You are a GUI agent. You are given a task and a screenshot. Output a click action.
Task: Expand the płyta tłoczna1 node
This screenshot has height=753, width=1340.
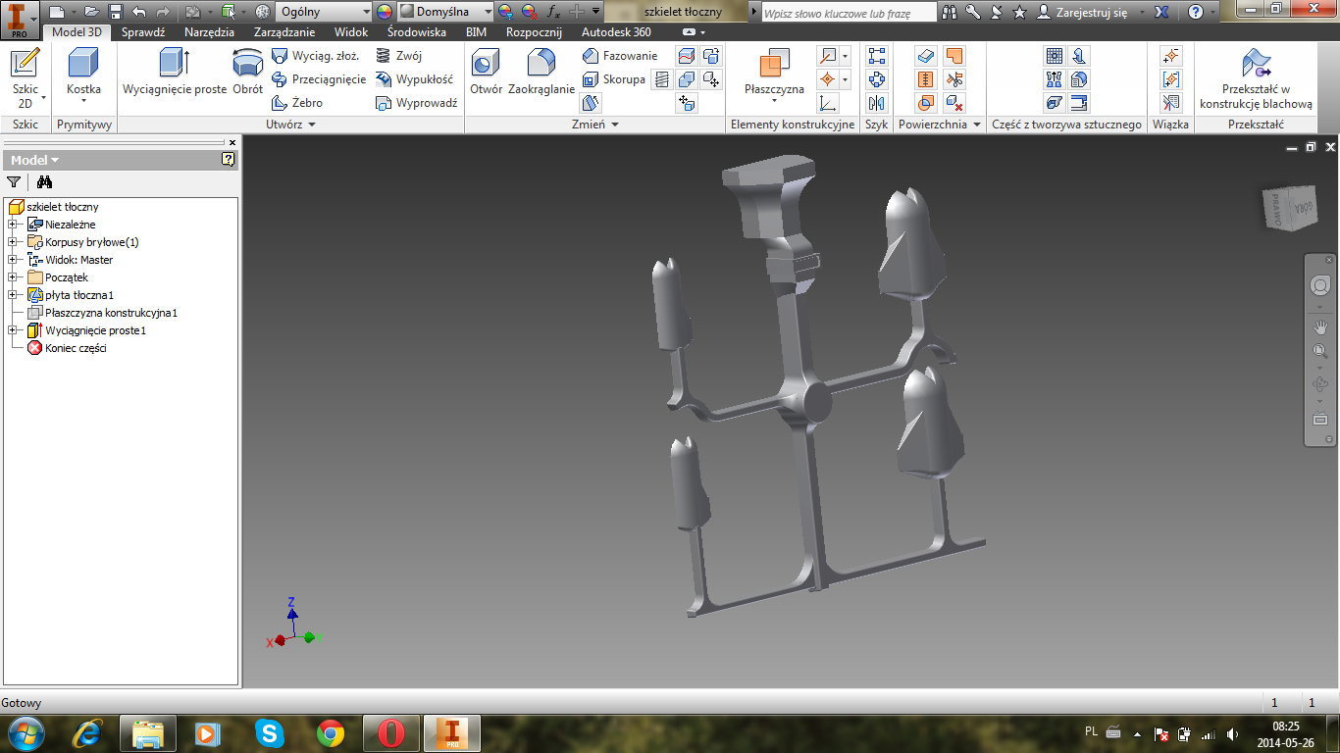12,295
